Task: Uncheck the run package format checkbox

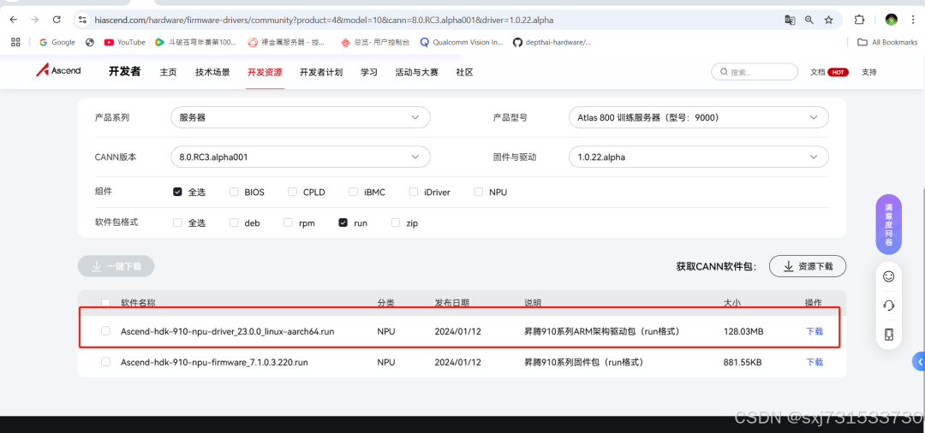Action: (343, 222)
